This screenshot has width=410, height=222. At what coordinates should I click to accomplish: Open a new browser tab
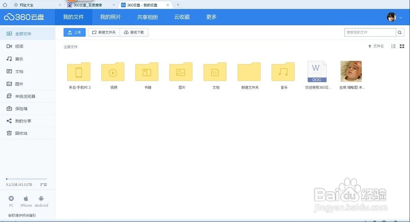coord(178,5)
